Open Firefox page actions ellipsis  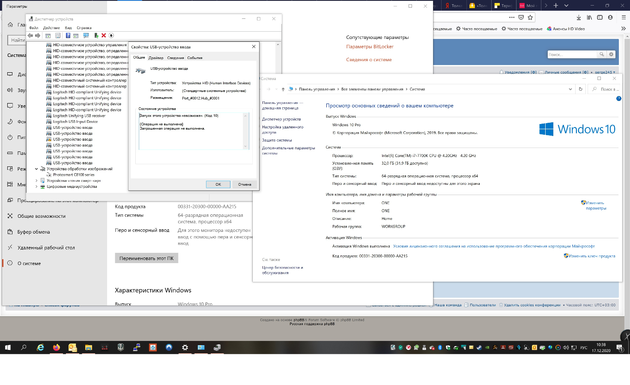(x=512, y=18)
